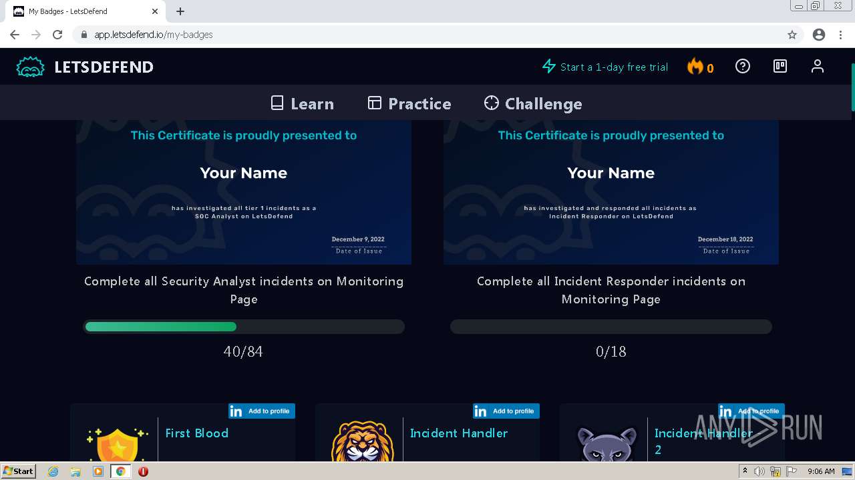Launch Windows Media Player from the taskbar
This screenshot has width=855, height=480.
point(98,471)
